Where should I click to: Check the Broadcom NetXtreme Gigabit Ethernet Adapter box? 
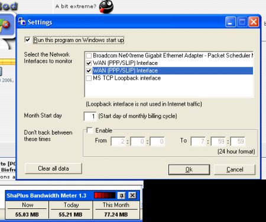(x=89, y=56)
